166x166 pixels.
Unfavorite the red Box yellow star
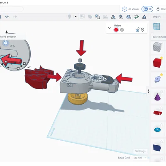click(x=161, y=58)
